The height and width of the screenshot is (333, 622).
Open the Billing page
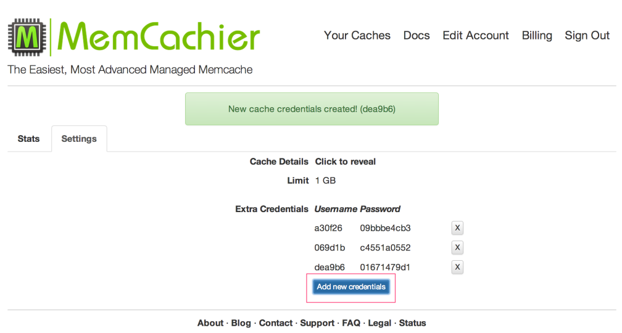click(537, 35)
